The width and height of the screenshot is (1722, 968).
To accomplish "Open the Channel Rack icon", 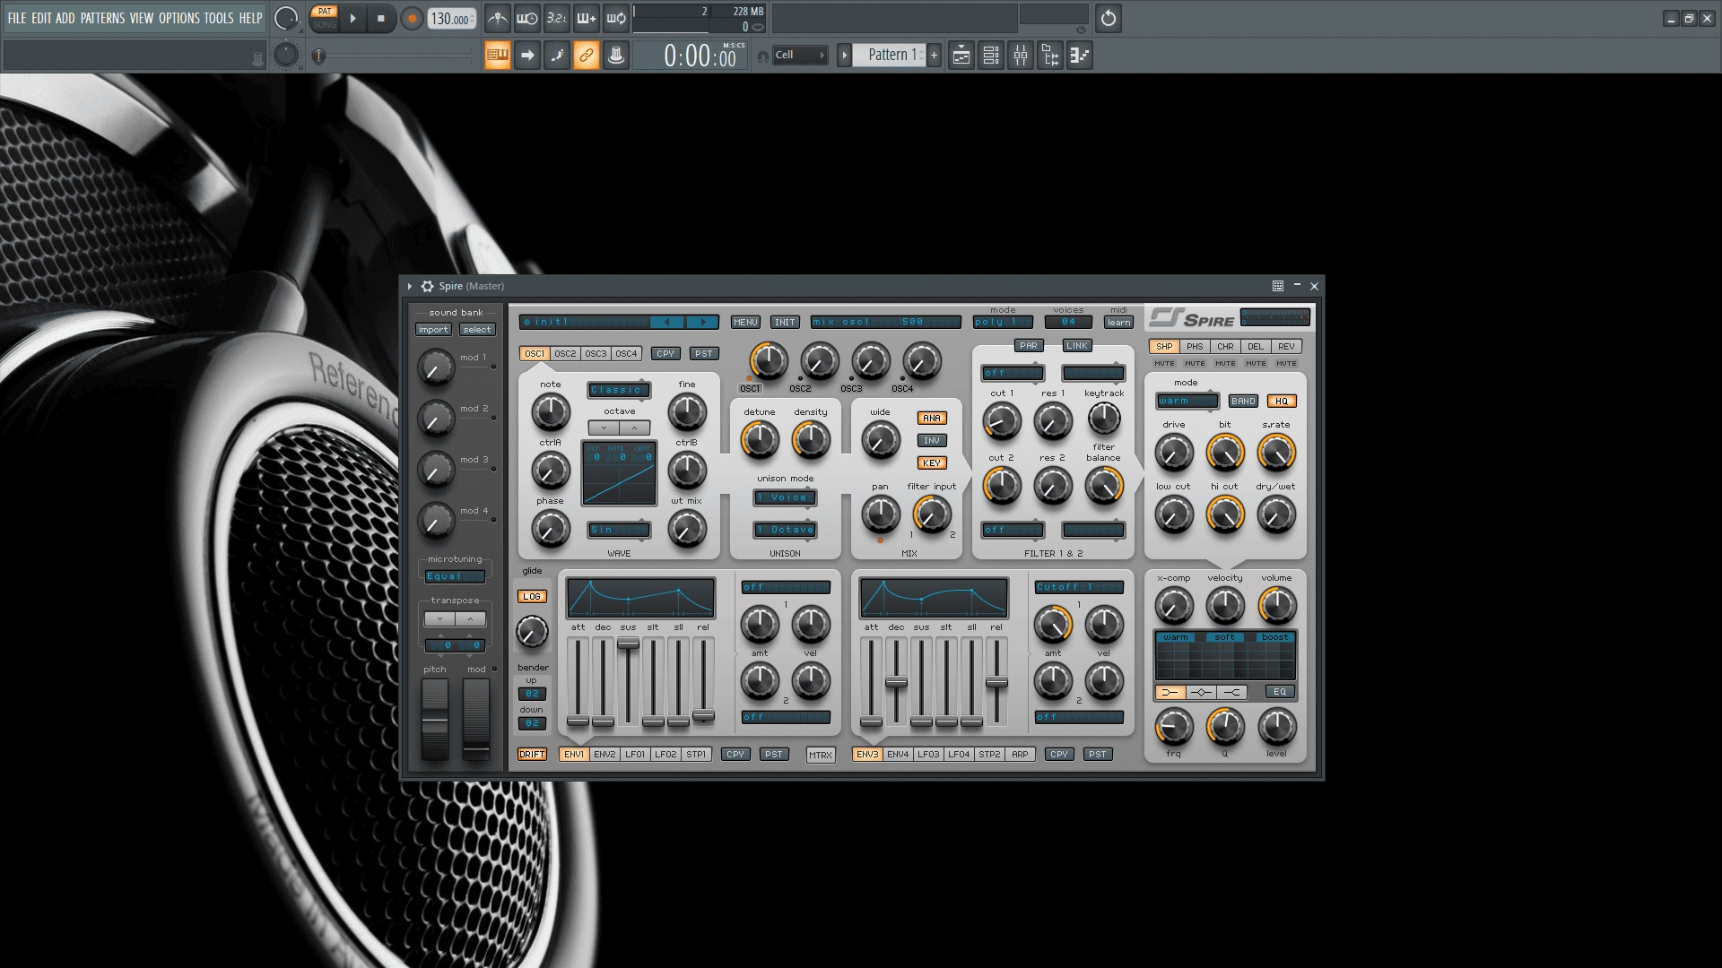I will (991, 56).
